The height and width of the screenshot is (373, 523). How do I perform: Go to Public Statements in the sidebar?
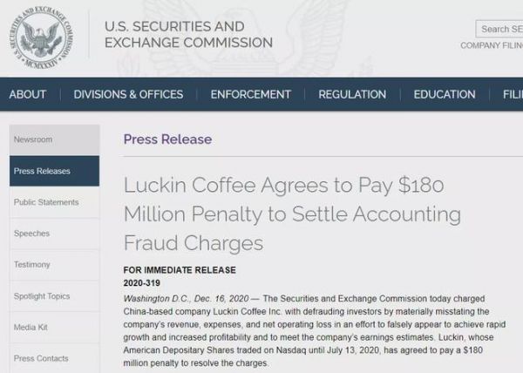pos(46,202)
